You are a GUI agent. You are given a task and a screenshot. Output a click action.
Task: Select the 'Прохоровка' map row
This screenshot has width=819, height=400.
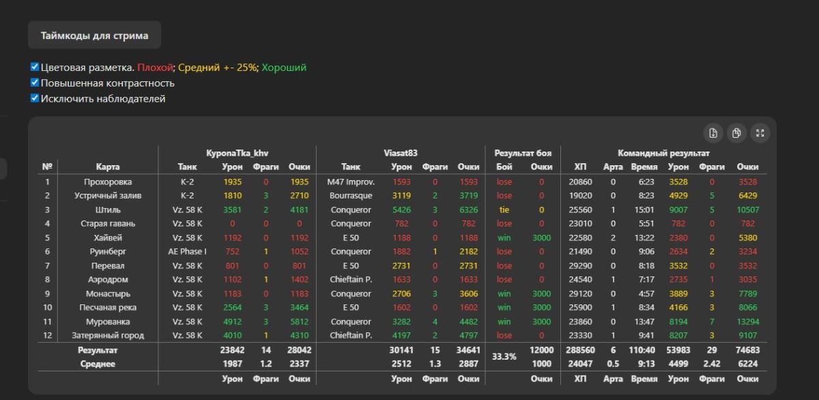[108, 182]
